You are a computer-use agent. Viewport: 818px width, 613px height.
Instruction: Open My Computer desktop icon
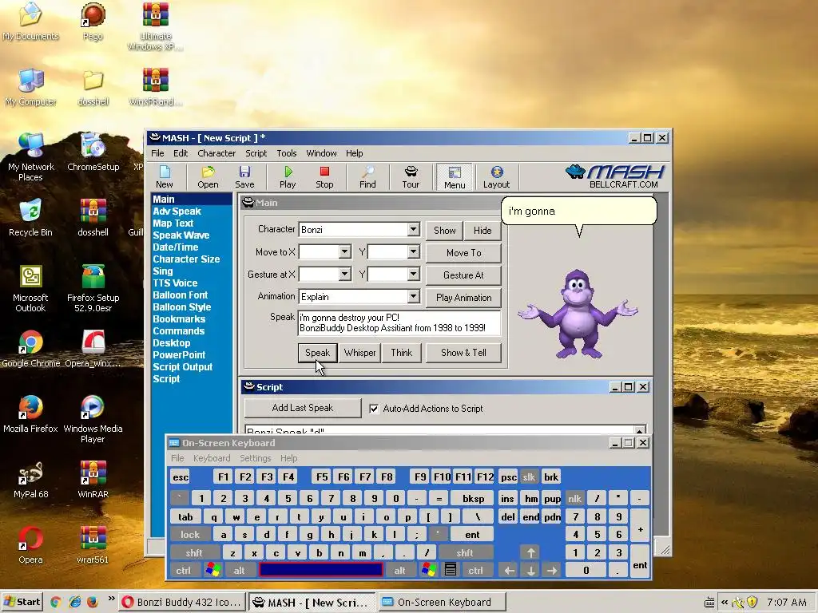pos(30,88)
